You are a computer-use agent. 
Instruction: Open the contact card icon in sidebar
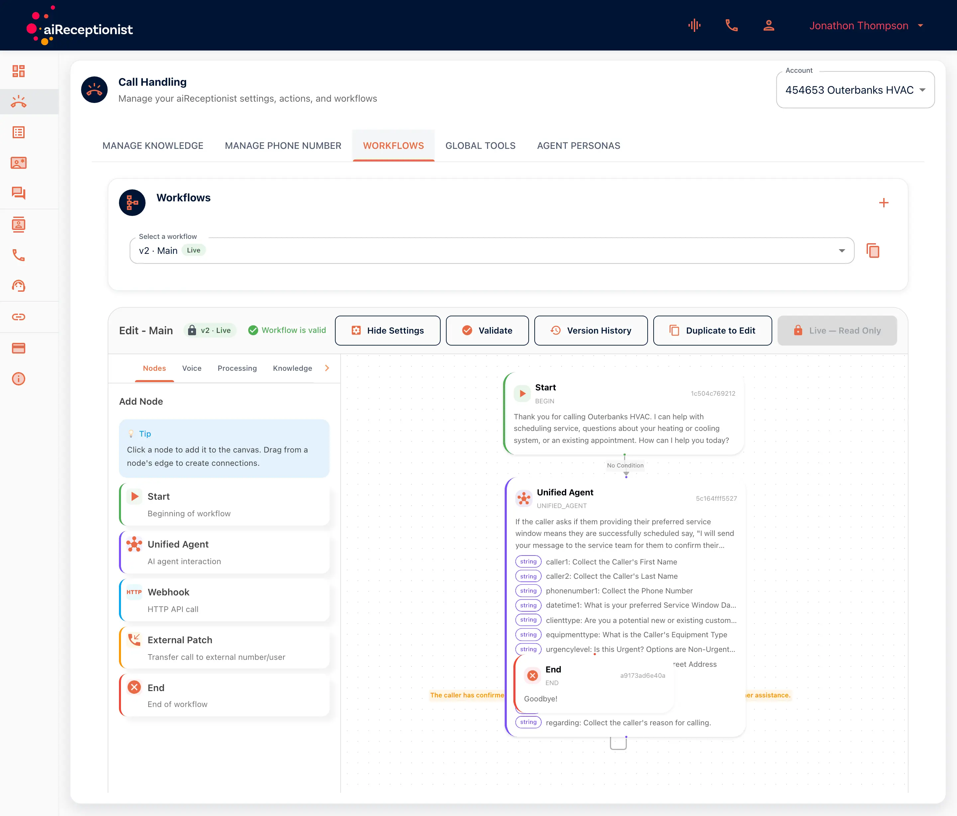(19, 163)
